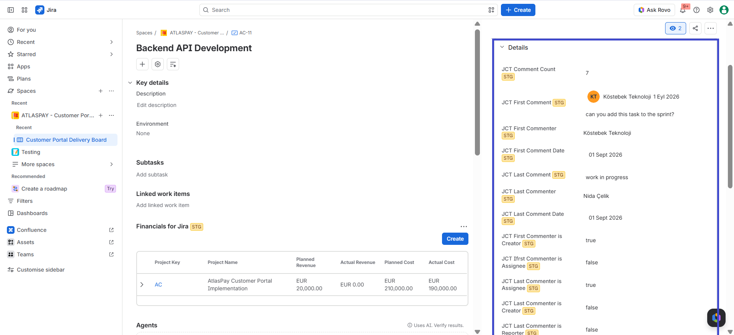Open Ask Rovo
734x335 pixels.
[654, 10]
